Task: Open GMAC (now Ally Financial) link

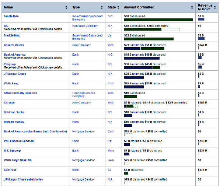Action: point(21,93)
